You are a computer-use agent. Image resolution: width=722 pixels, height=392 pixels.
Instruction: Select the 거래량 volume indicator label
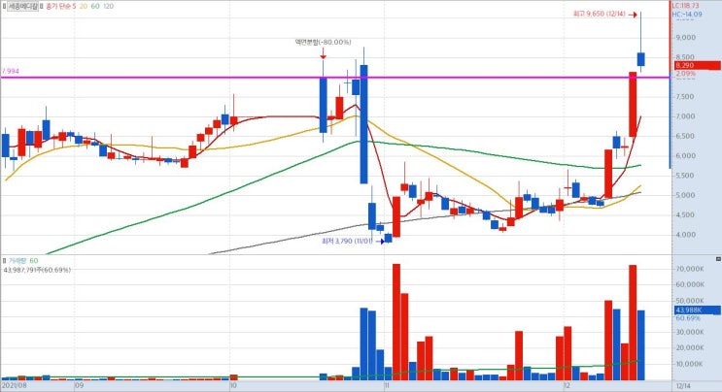pyautogui.click(x=17, y=261)
